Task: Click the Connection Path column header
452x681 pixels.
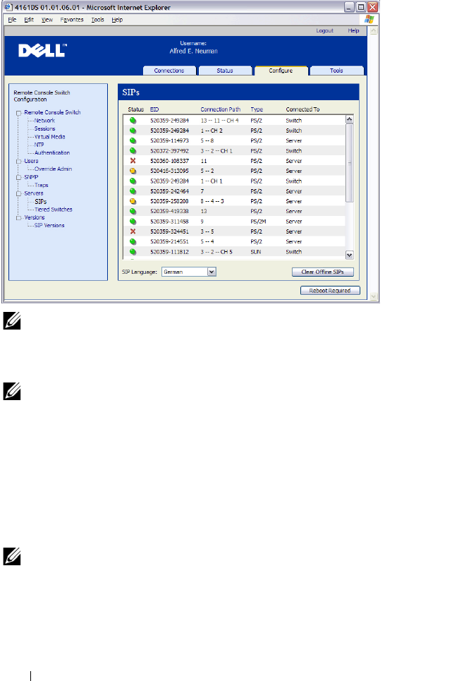Action: click(221, 109)
